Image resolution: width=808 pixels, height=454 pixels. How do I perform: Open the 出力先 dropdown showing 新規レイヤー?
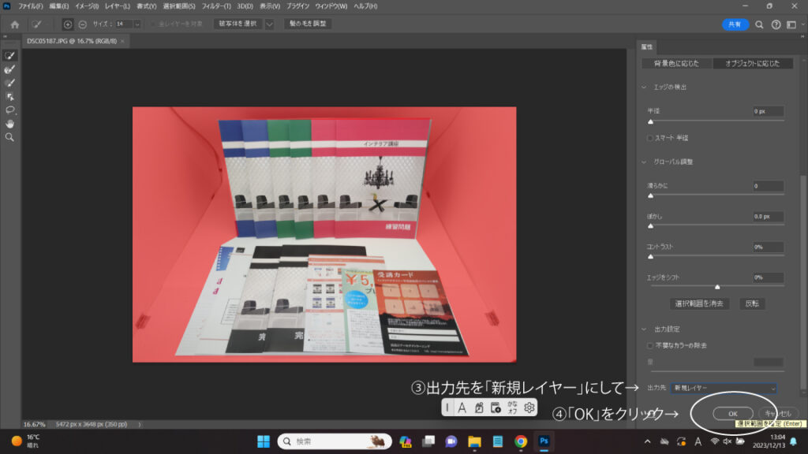tap(724, 389)
